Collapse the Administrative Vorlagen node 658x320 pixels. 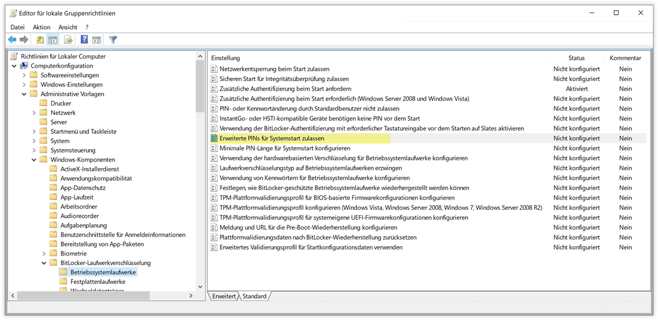point(24,94)
